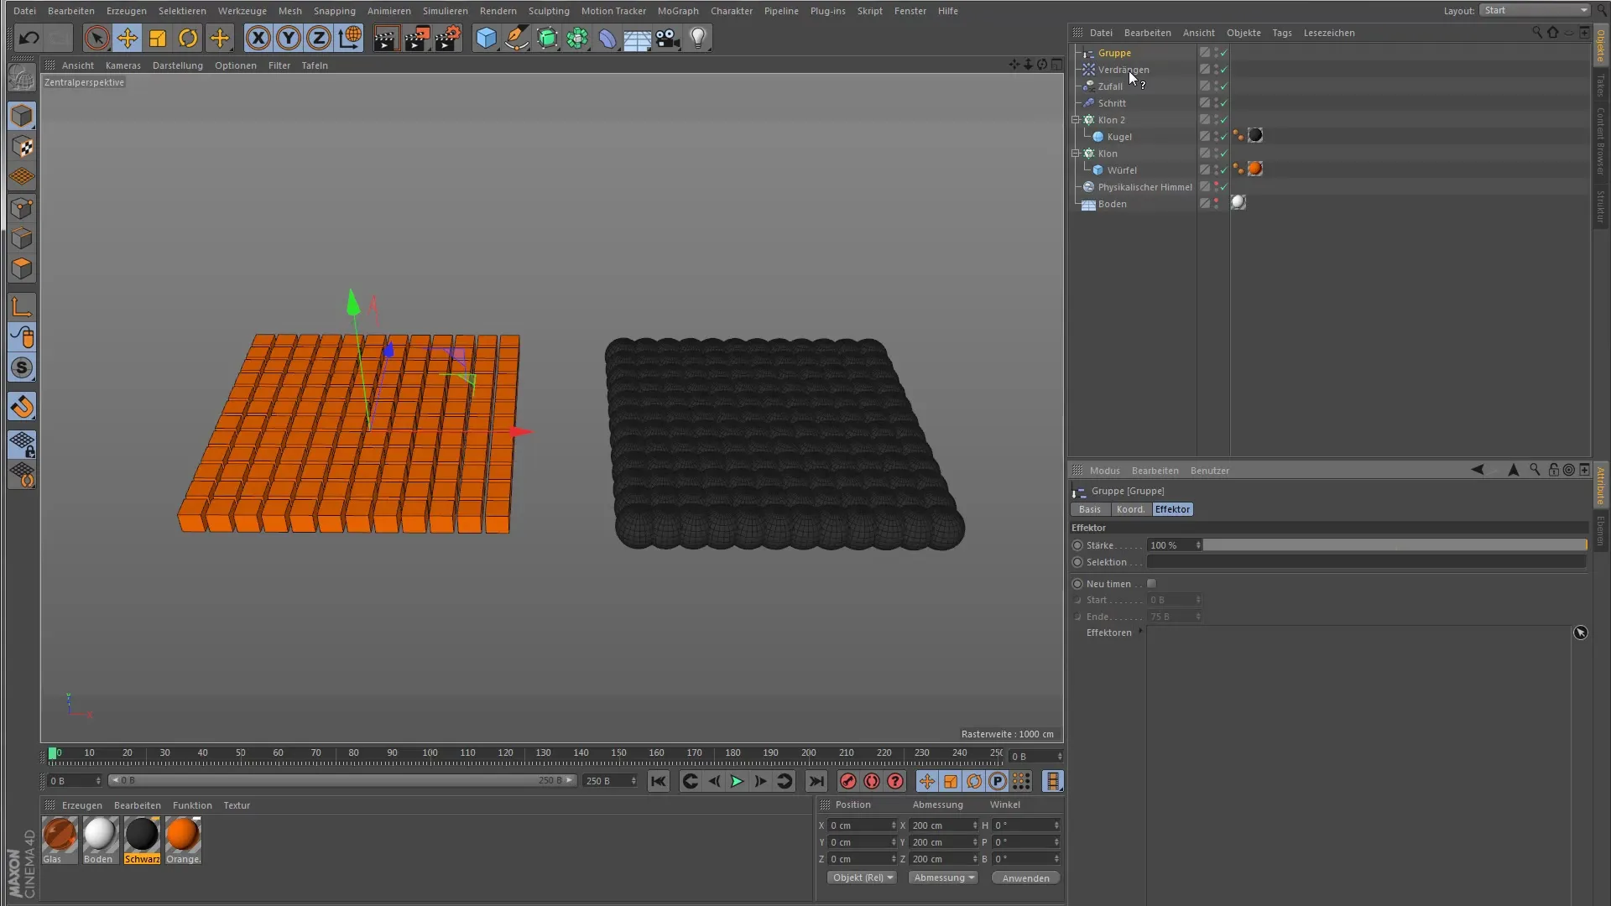Open the MoGraph menu
1611x906 pixels.
click(678, 11)
